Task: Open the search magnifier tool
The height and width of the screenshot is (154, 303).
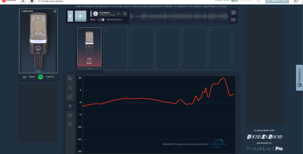Action: point(70,79)
